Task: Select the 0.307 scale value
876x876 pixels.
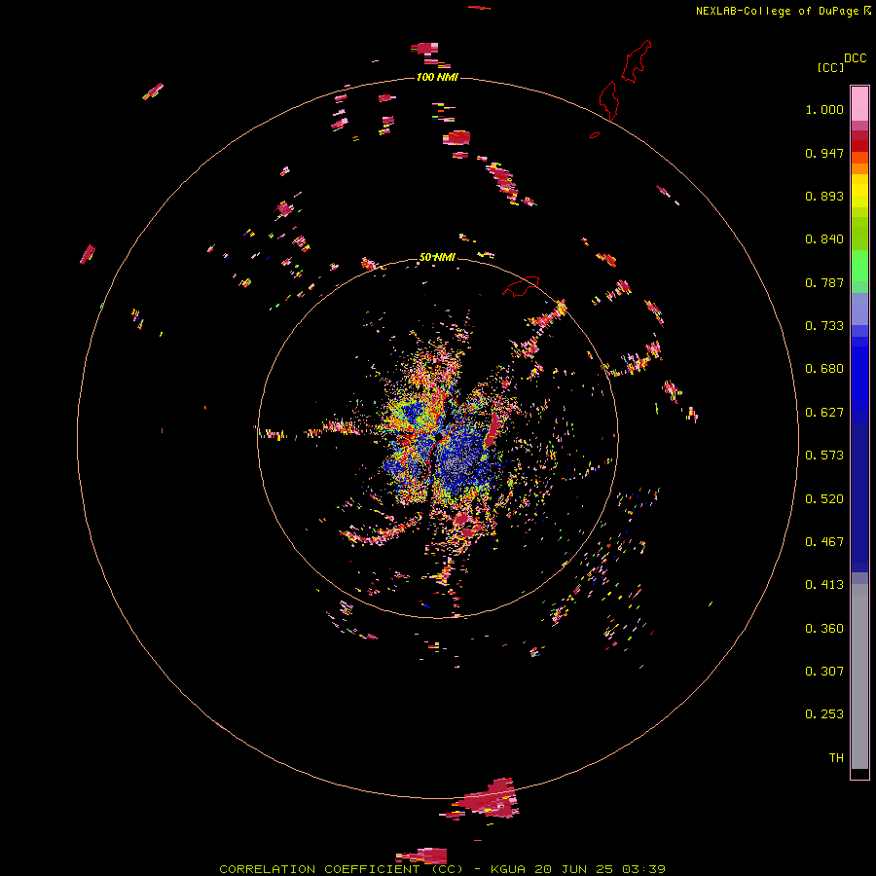Action: tap(824, 672)
